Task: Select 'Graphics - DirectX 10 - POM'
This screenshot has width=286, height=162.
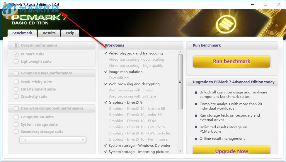Action: pyautogui.click(x=132, y=121)
